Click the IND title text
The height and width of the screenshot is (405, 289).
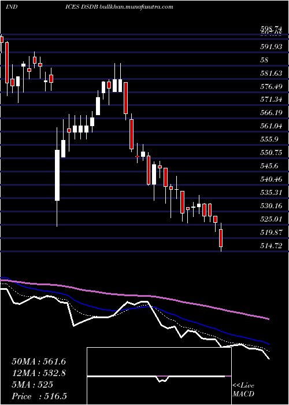coord(12,7)
